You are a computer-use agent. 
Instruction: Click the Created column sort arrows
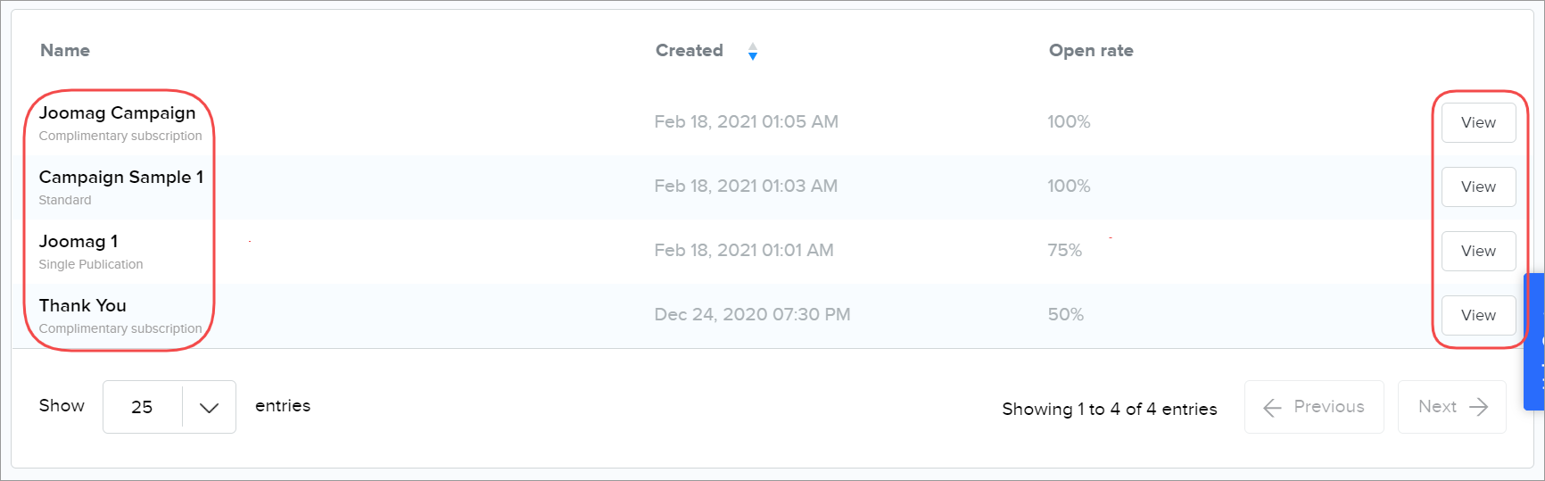pos(753,52)
